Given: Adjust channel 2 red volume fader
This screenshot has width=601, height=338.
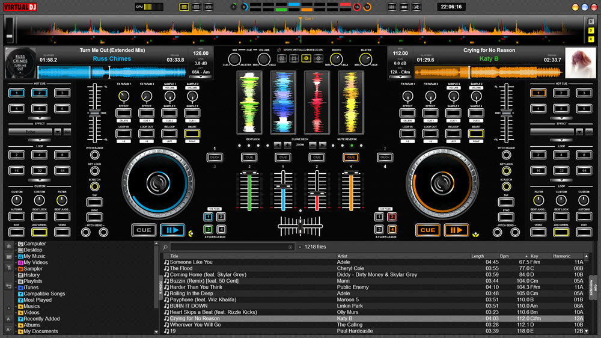Looking at the screenshot, I should tap(317, 194).
